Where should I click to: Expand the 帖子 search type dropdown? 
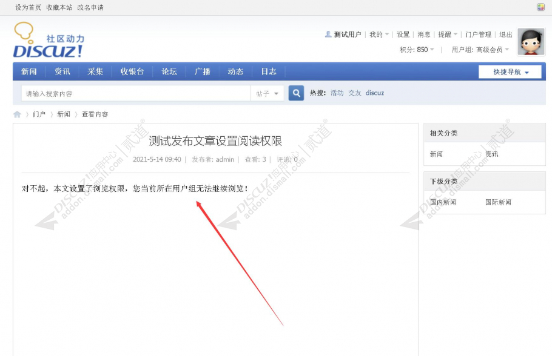(x=267, y=93)
